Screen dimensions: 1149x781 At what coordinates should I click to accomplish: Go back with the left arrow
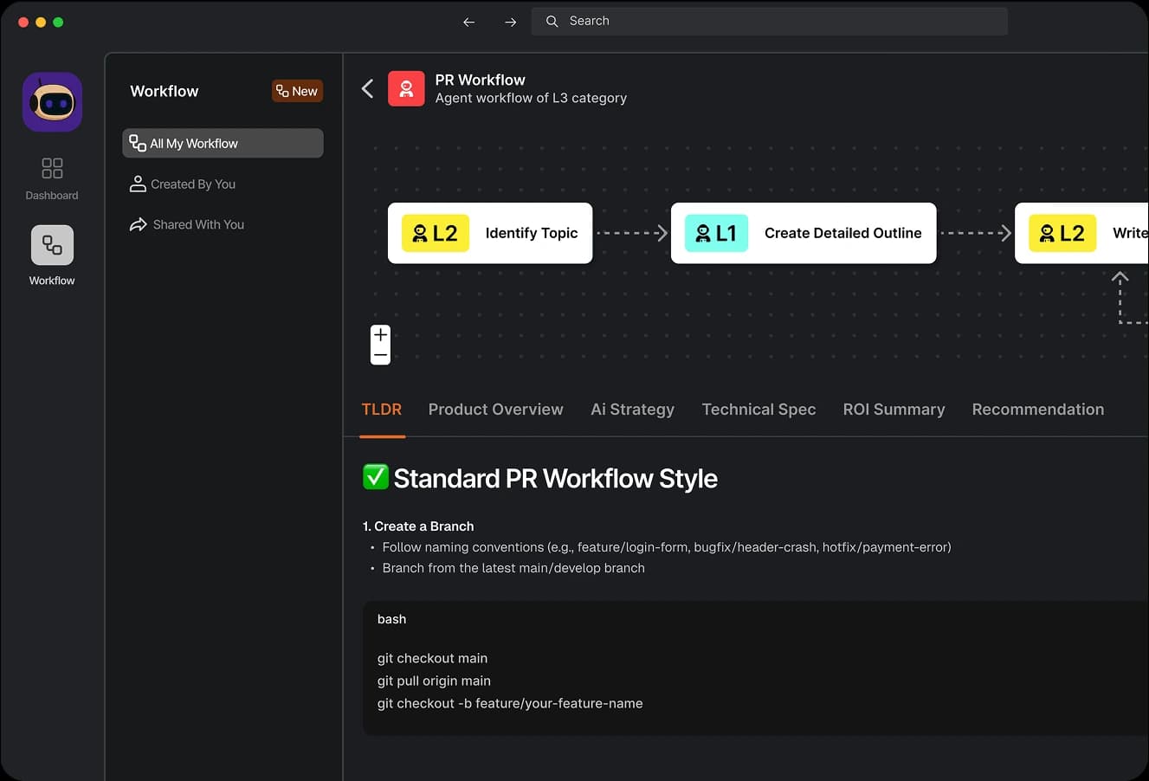[x=468, y=22]
